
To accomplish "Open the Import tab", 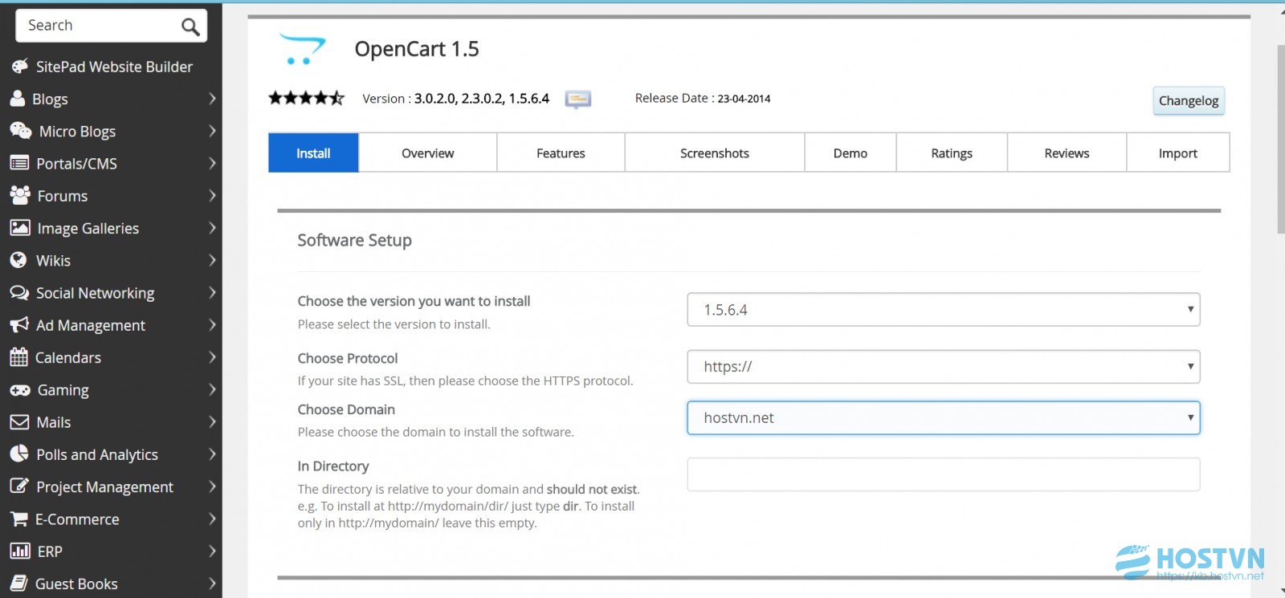I will (1178, 153).
